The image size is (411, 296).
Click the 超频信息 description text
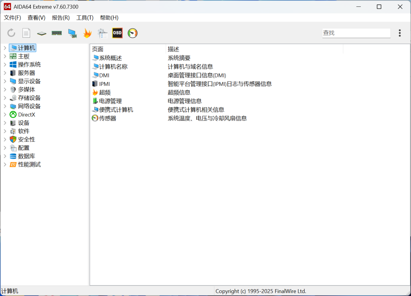179,92
